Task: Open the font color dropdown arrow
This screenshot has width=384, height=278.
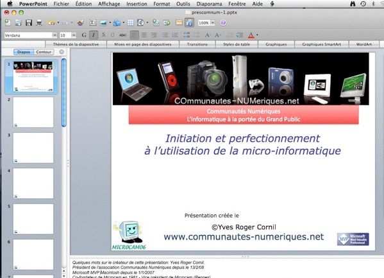Action: tap(257, 35)
